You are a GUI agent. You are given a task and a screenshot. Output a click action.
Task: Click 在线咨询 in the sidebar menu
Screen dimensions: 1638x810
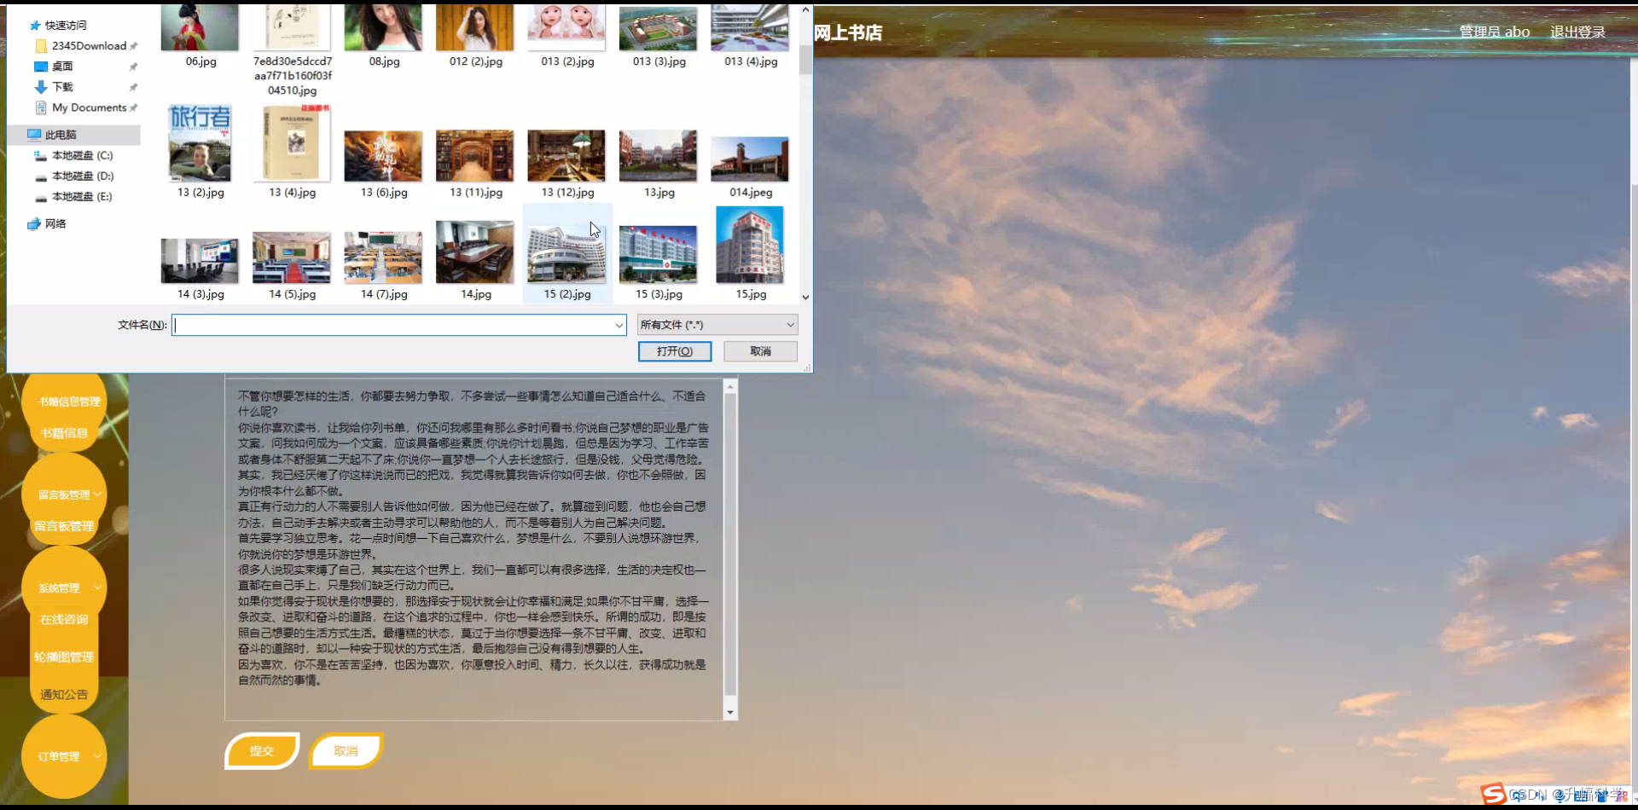pos(63,619)
